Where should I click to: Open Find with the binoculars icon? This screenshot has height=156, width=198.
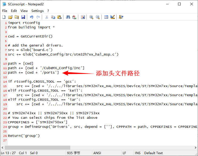click(x=68, y=17)
